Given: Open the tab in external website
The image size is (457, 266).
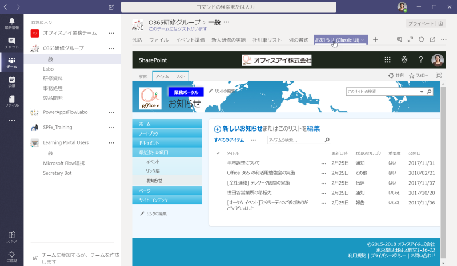Looking at the screenshot, I should point(432,39).
